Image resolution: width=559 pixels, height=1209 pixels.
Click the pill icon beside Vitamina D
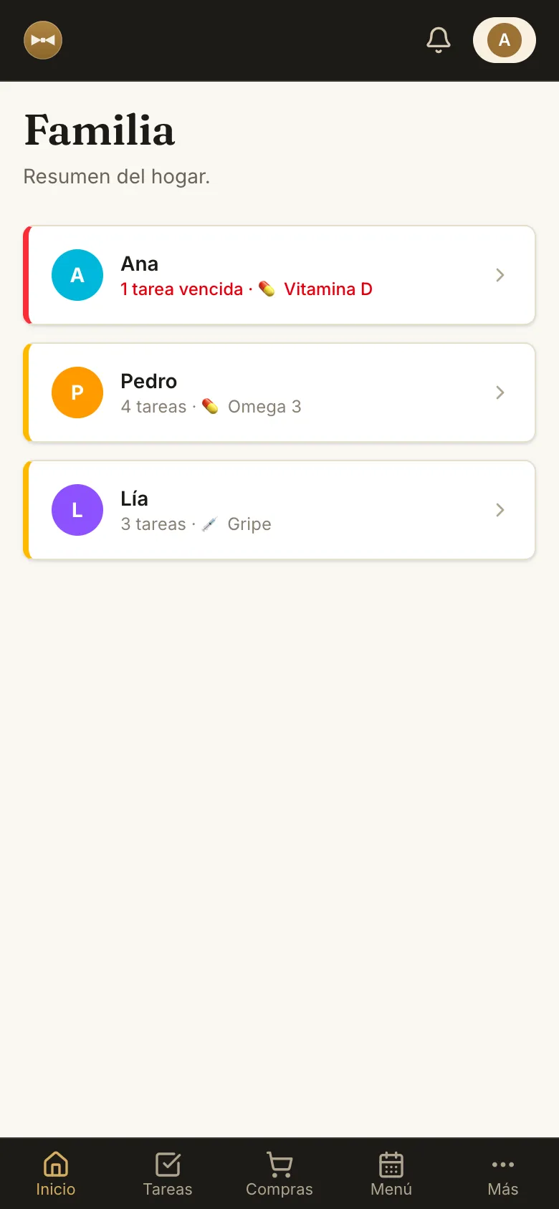coord(267,289)
